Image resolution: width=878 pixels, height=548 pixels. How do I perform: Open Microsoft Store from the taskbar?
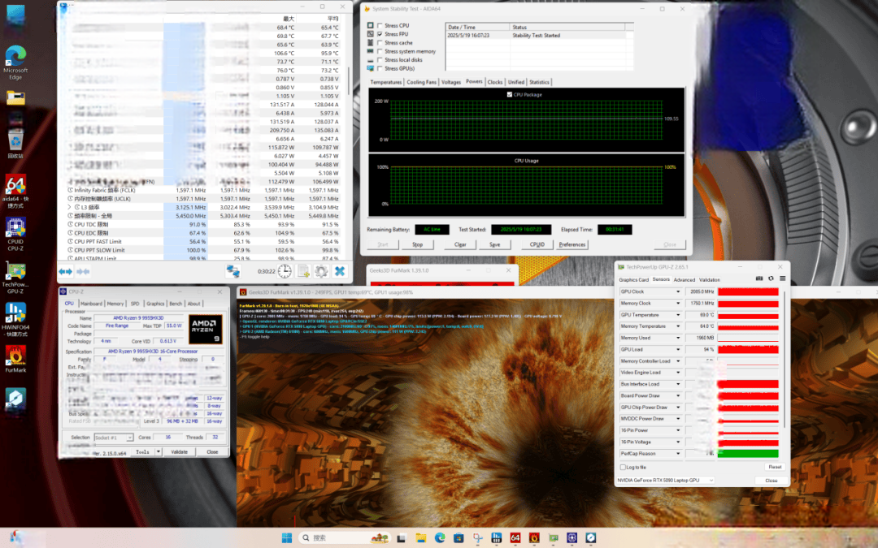click(x=459, y=538)
